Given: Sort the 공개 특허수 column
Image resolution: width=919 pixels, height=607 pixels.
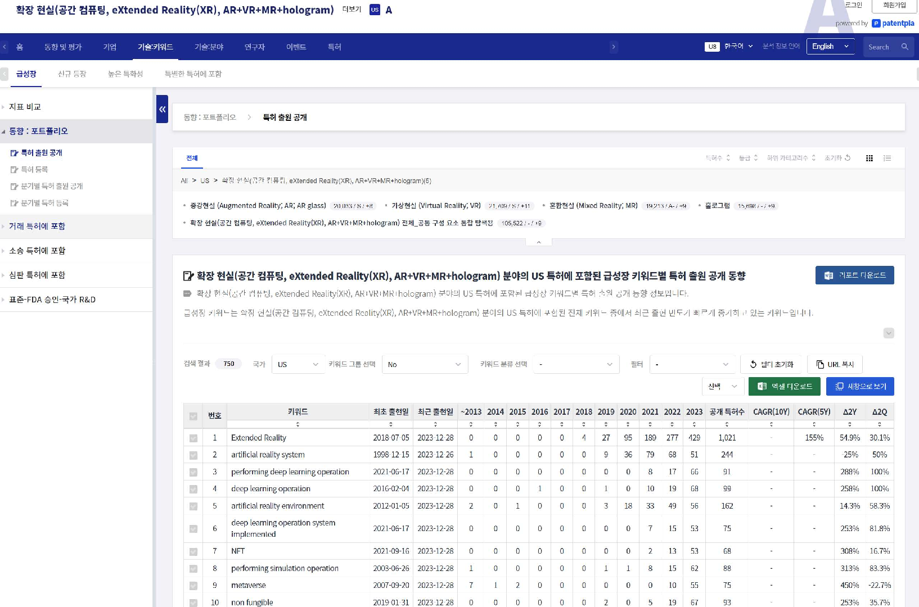Looking at the screenshot, I should click(727, 424).
